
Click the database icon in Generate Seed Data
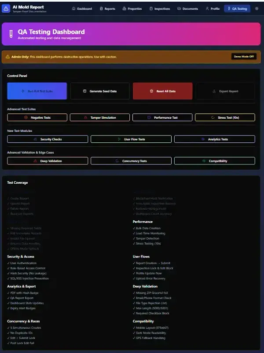pyautogui.click(x=85, y=91)
